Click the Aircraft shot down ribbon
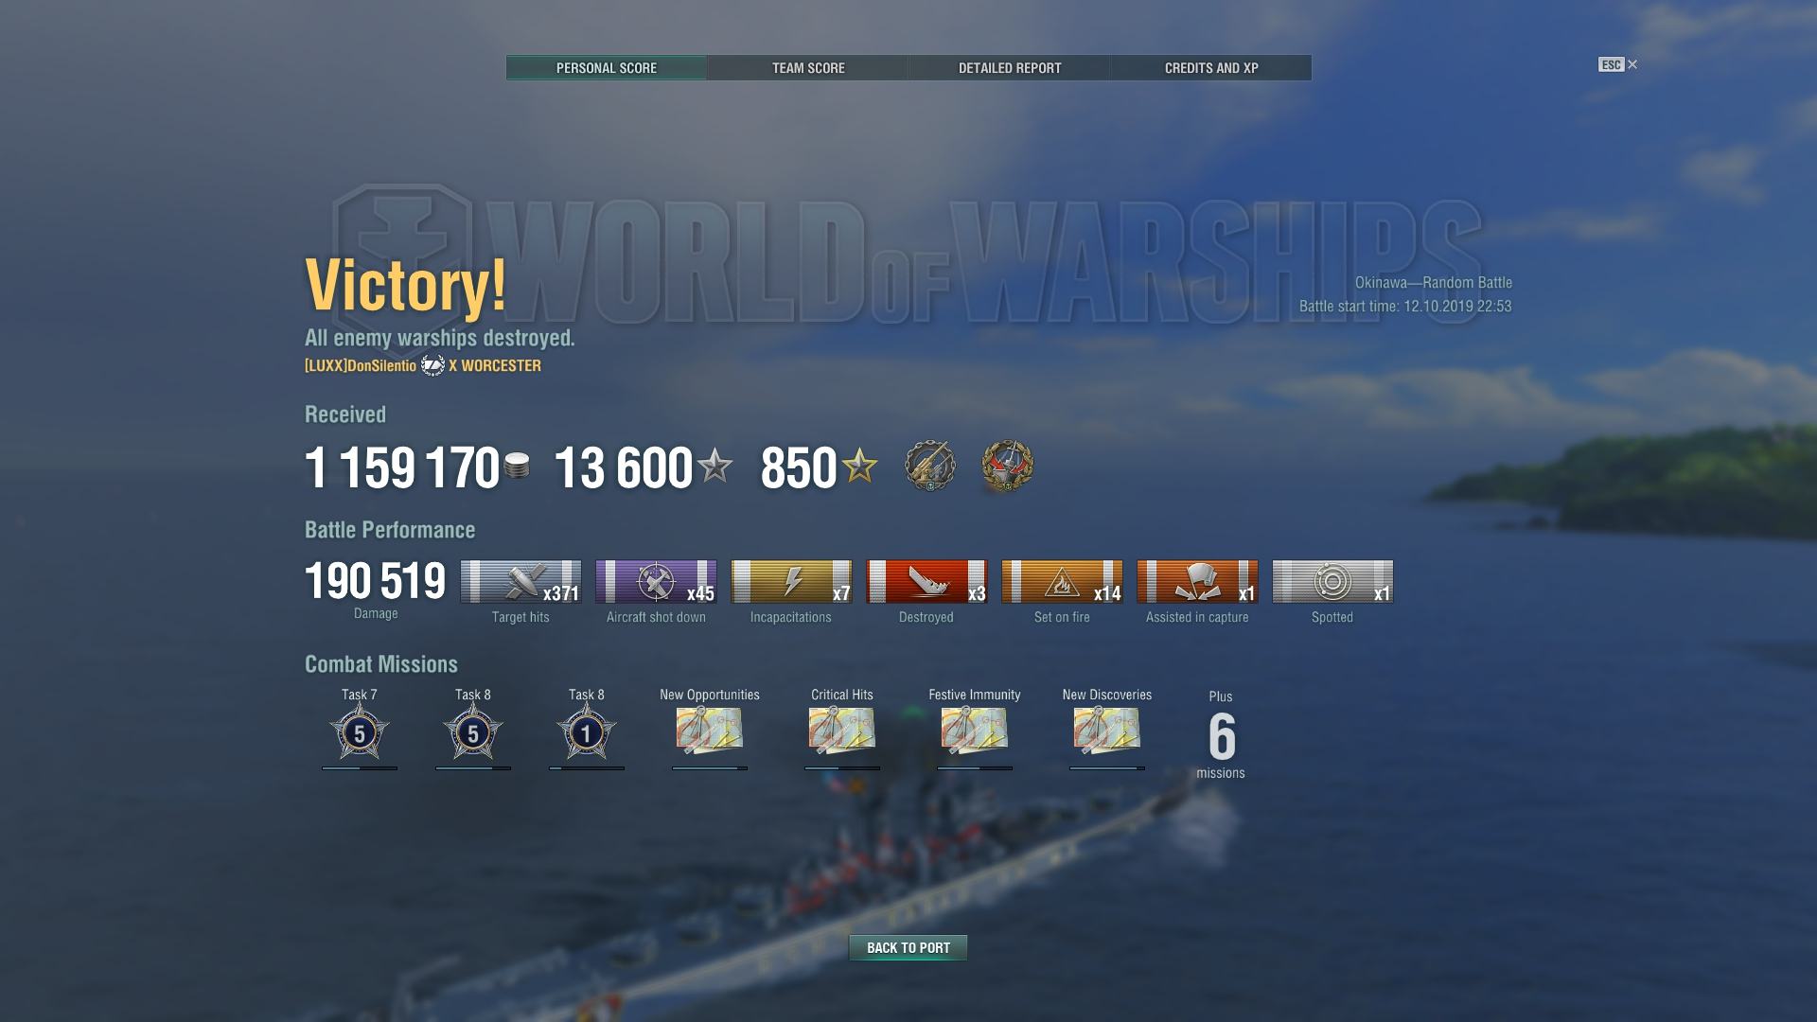 (x=656, y=581)
